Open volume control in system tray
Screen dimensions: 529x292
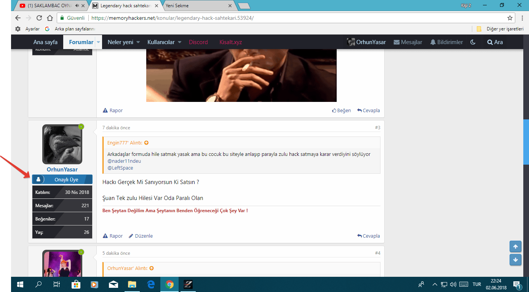click(x=453, y=284)
